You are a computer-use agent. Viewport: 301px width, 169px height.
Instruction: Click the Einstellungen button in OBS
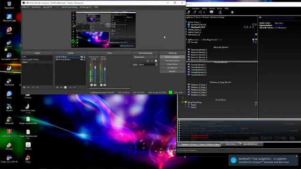(172, 68)
